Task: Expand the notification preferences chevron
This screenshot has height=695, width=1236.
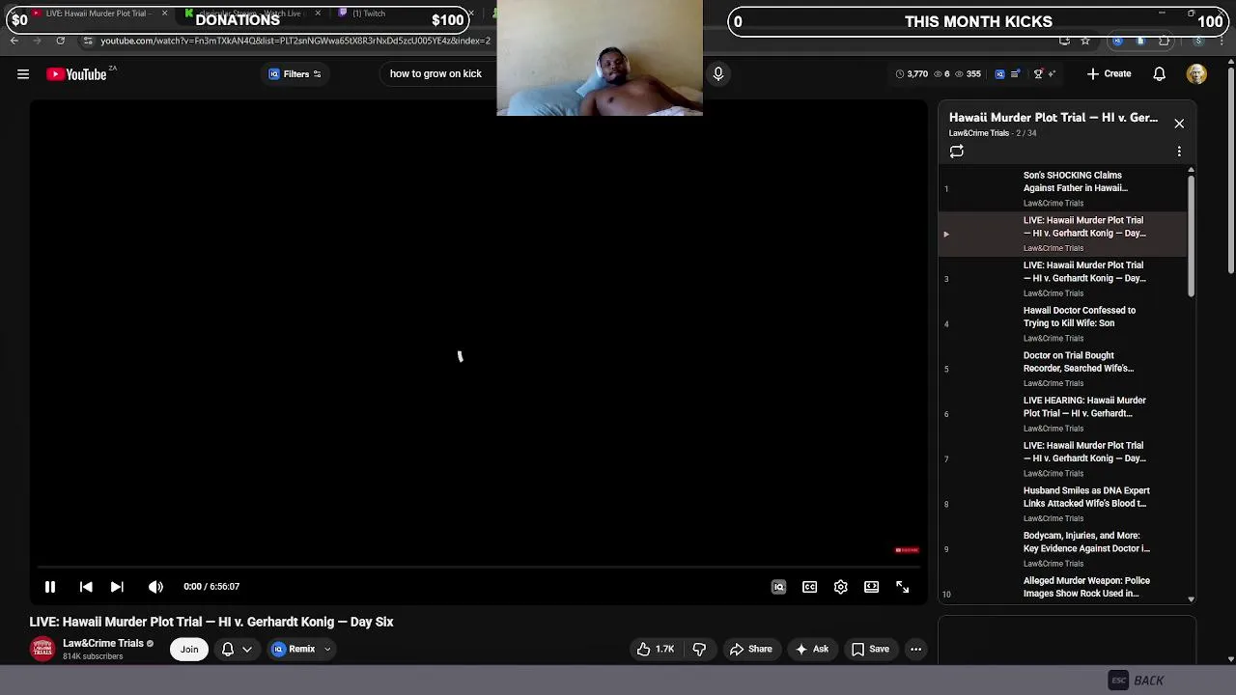Action: click(x=247, y=649)
